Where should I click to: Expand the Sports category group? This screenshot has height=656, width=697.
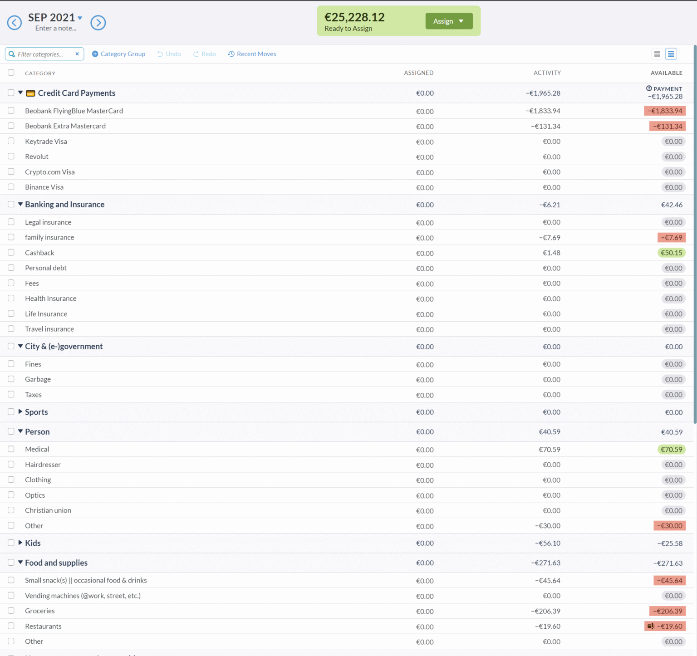(x=20, y=412)
